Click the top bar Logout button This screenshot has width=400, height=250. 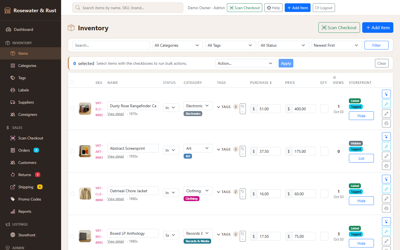point(324,8)
